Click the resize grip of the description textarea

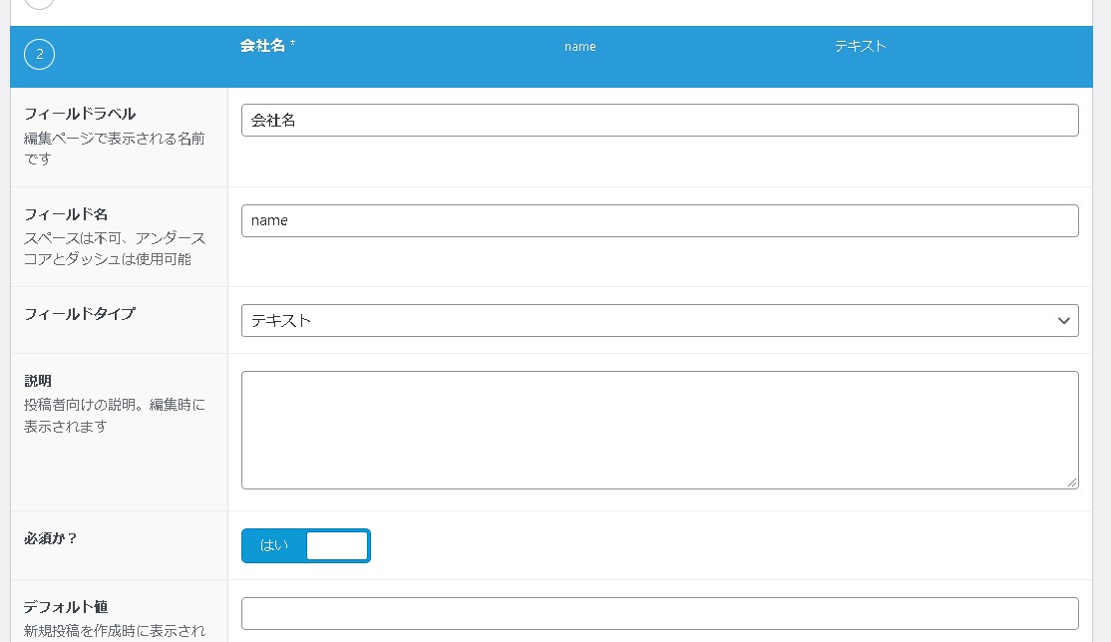1074,483
